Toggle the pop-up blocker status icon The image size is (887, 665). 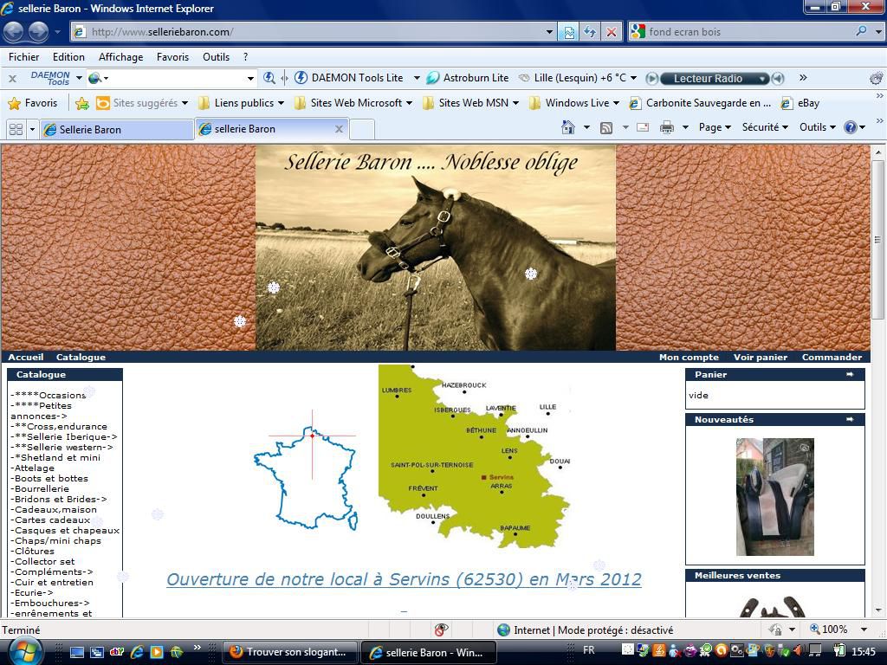pyautogui.click(x=441, y=629)
